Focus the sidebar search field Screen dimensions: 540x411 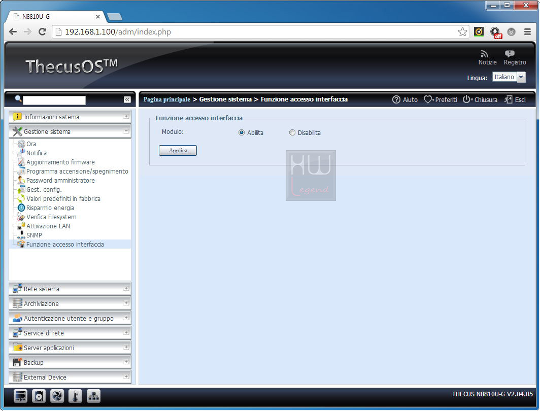click(54, 100)
